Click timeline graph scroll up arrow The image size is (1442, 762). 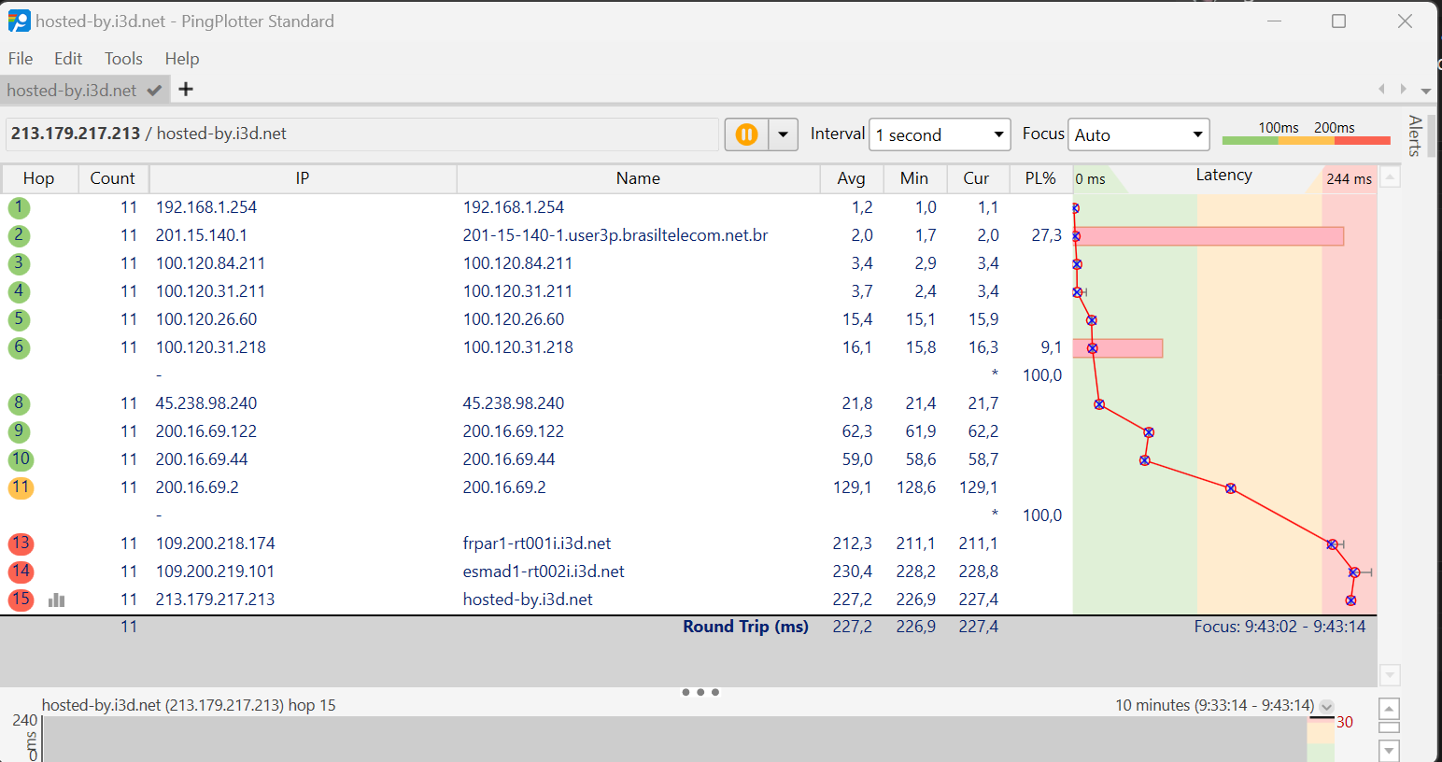[x=1390, y=709]
